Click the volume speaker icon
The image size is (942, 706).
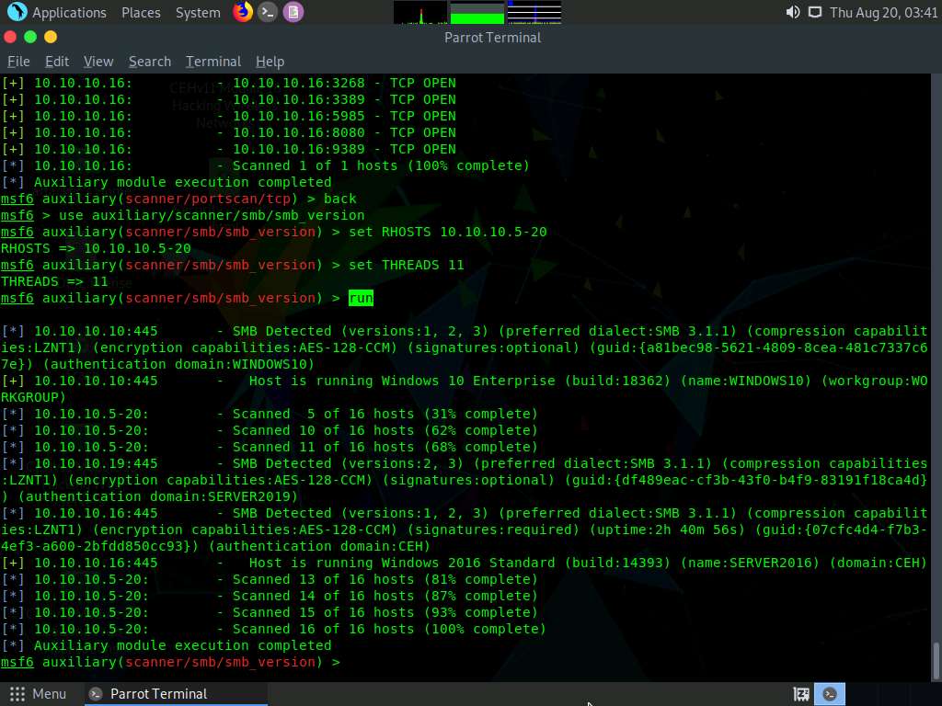[793, 12]
